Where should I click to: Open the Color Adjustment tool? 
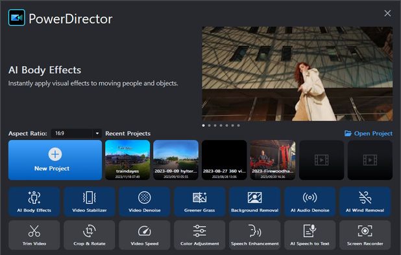coord(199,235)
